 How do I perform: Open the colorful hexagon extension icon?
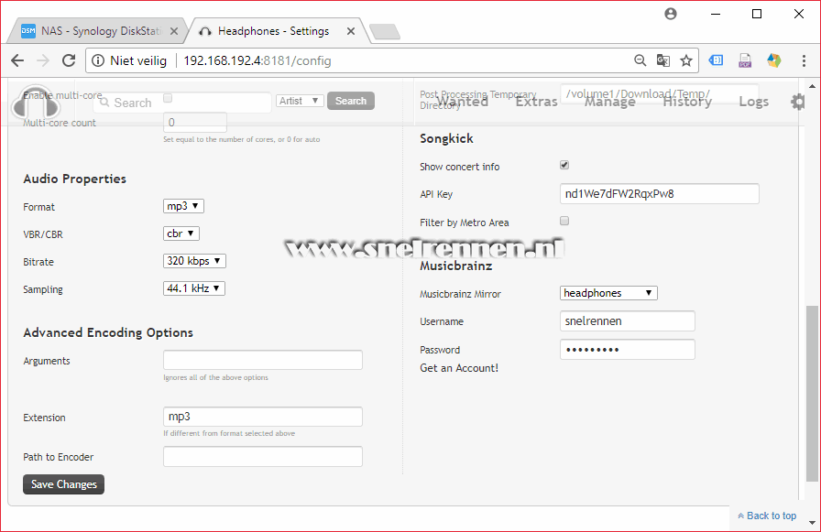(774, 60)
